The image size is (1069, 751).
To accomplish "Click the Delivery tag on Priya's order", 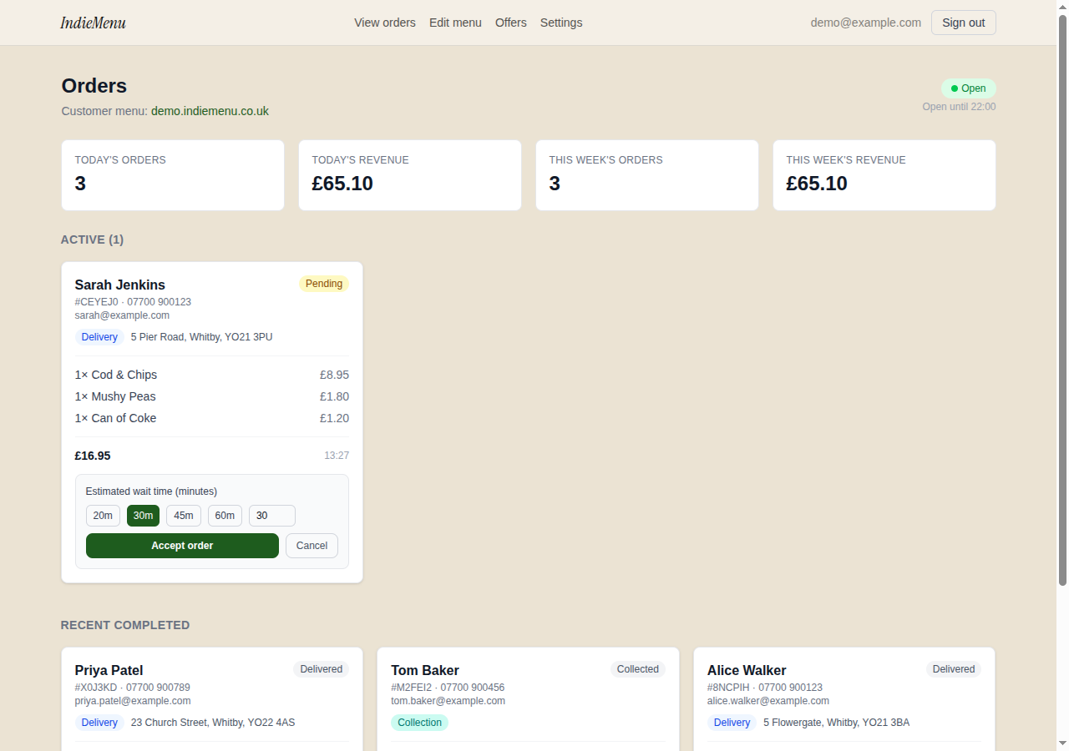I will point(99,723).
